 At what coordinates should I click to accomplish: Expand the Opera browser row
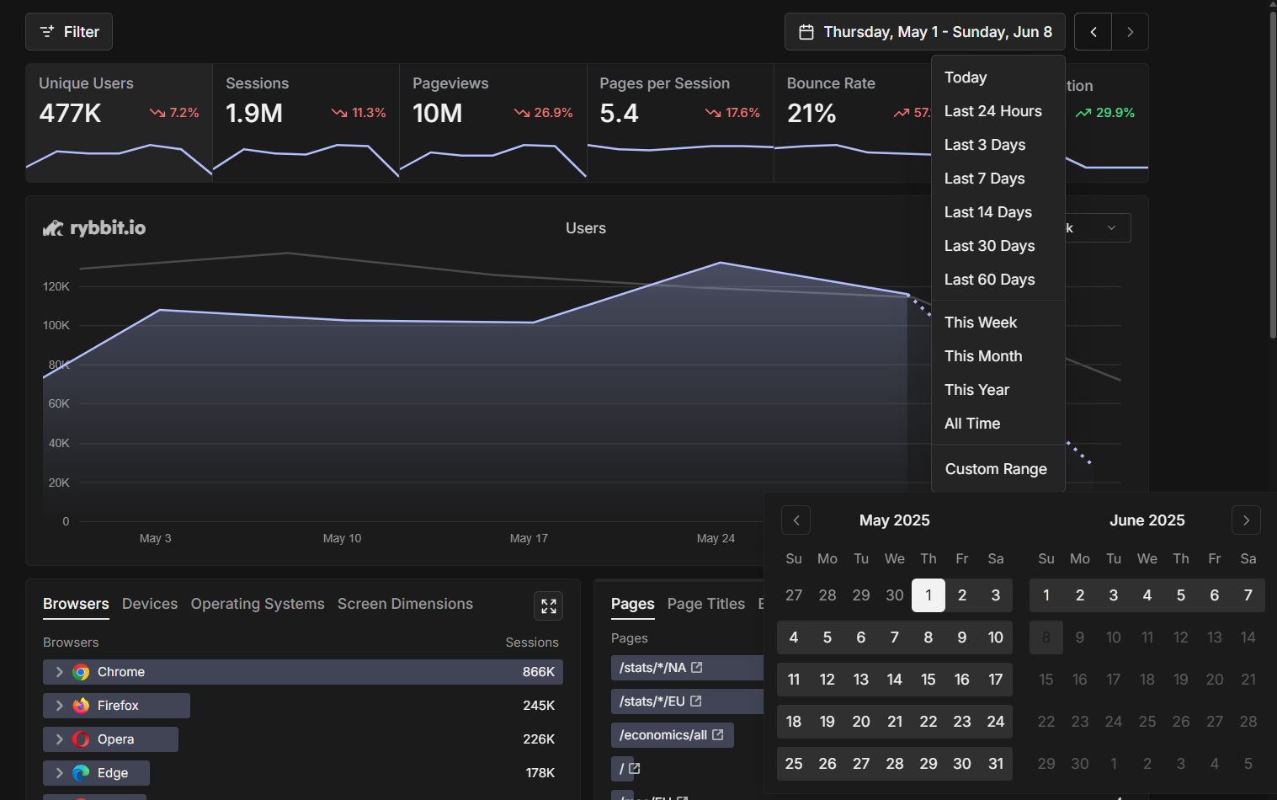[x=59, y=739]
